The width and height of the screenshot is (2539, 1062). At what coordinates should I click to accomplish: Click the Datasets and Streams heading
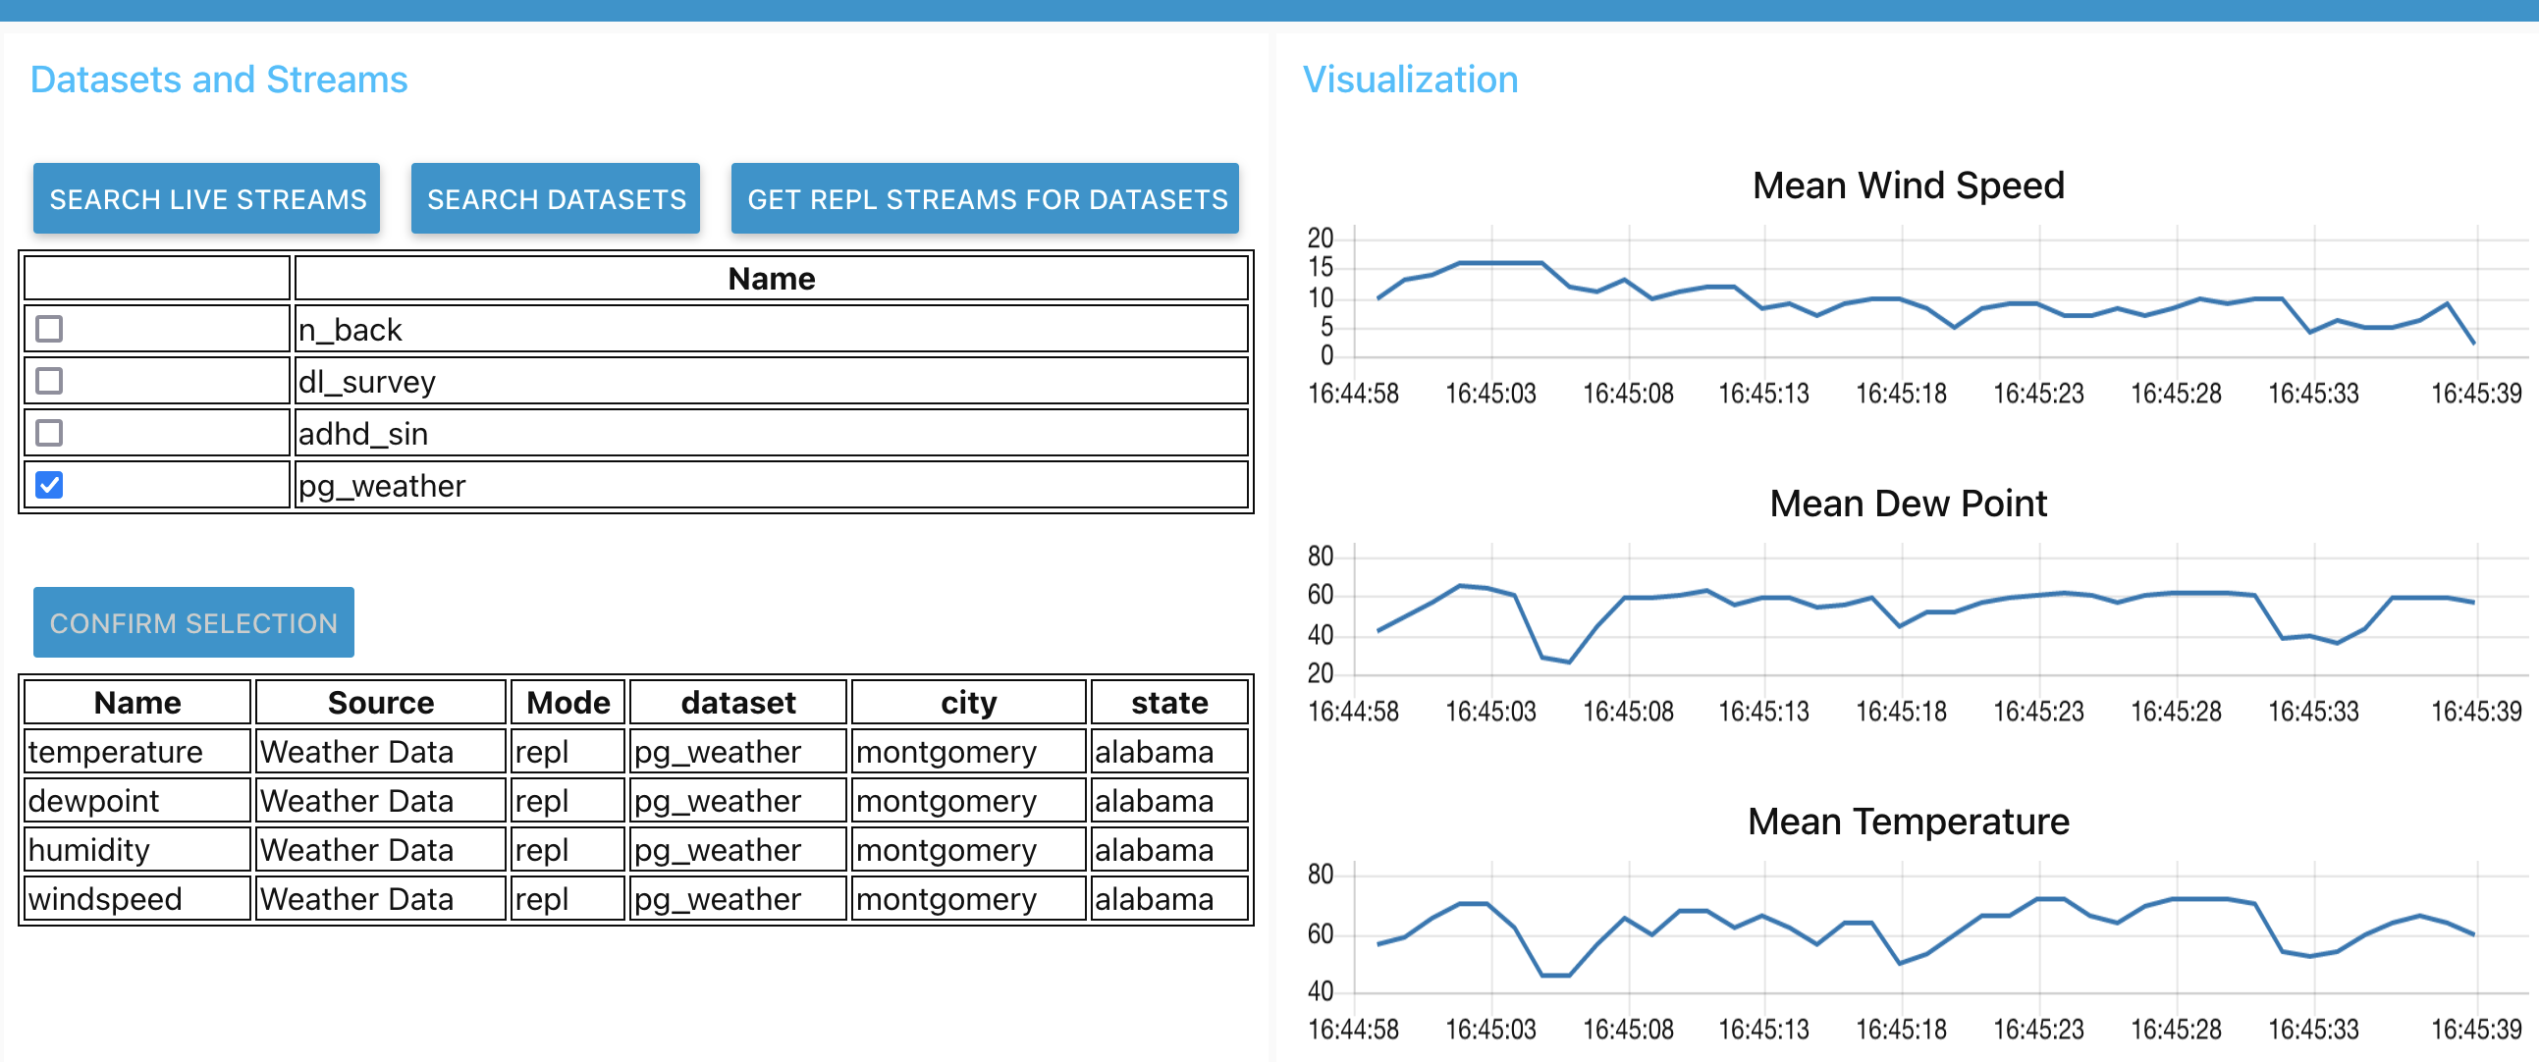(x=219, y=80)
